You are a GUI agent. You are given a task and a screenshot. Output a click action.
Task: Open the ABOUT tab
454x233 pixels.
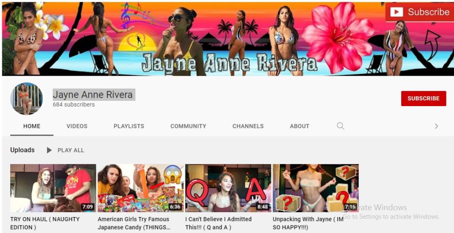point(300,126)
